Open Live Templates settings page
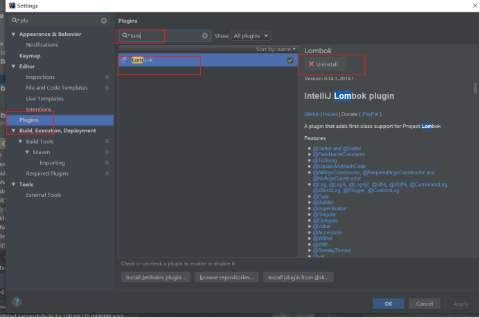 click(x=45, y=99)
